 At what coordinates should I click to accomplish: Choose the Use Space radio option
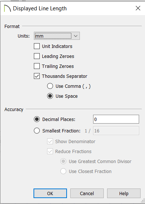pos(50,96)
